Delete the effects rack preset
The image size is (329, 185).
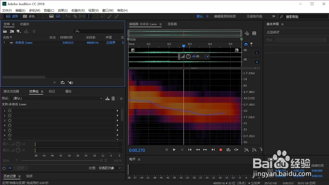pos(113,98)
